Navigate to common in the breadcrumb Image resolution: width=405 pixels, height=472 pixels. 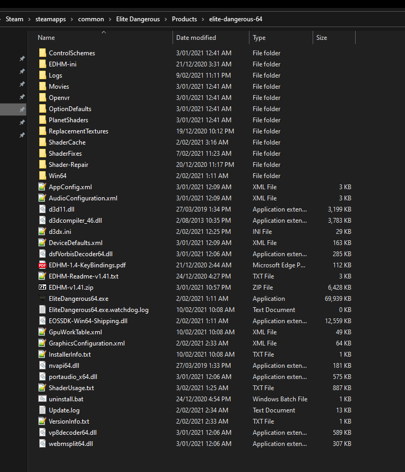[x=91, y=19]
